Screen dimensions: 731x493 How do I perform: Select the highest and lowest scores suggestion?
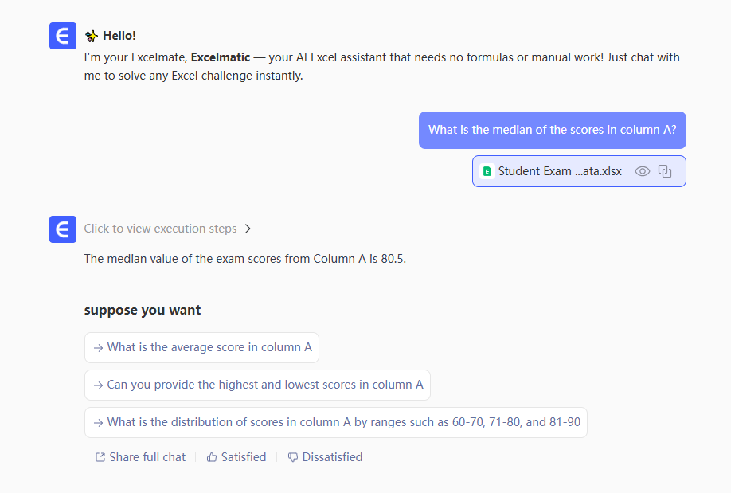click(257, 385)
